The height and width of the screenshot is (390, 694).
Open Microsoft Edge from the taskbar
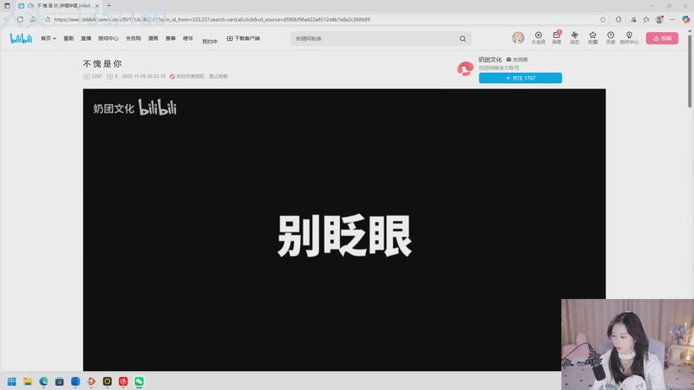click(43, 381)
